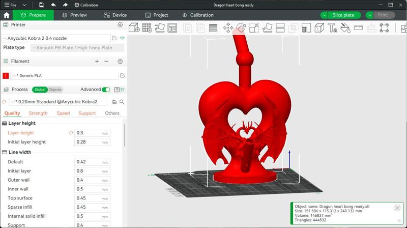407x228 pixels.
Task: Switch Process scope to Global
Action: click(40, 90)
